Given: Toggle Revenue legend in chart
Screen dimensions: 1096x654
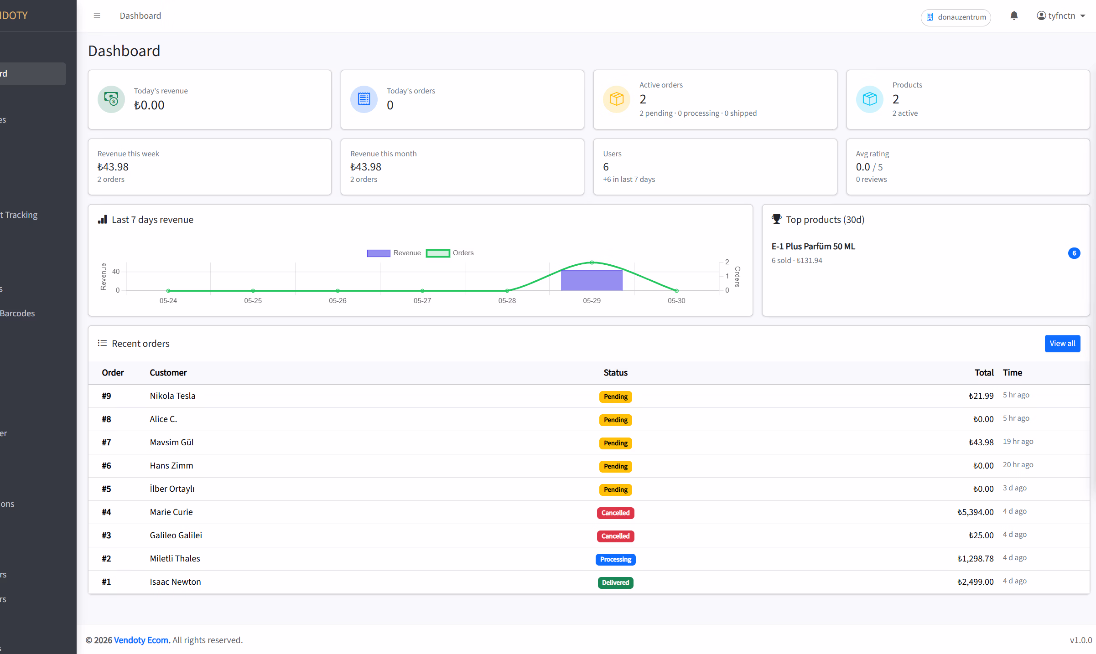Looking at the screenshot, I should pos(394,253).
